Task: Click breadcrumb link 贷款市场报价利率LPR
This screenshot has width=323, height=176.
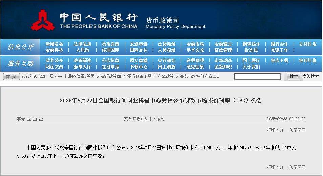Action: [x=199, y=76]
